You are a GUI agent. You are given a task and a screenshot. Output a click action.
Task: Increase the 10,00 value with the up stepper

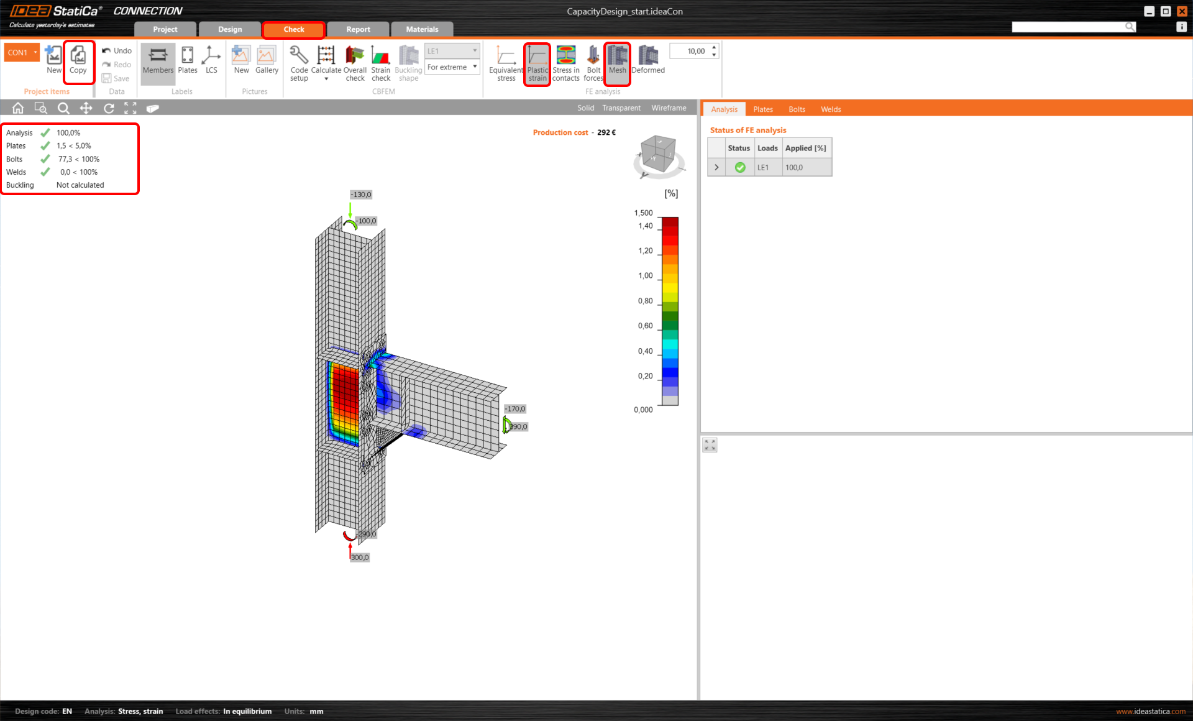[714, 47]
